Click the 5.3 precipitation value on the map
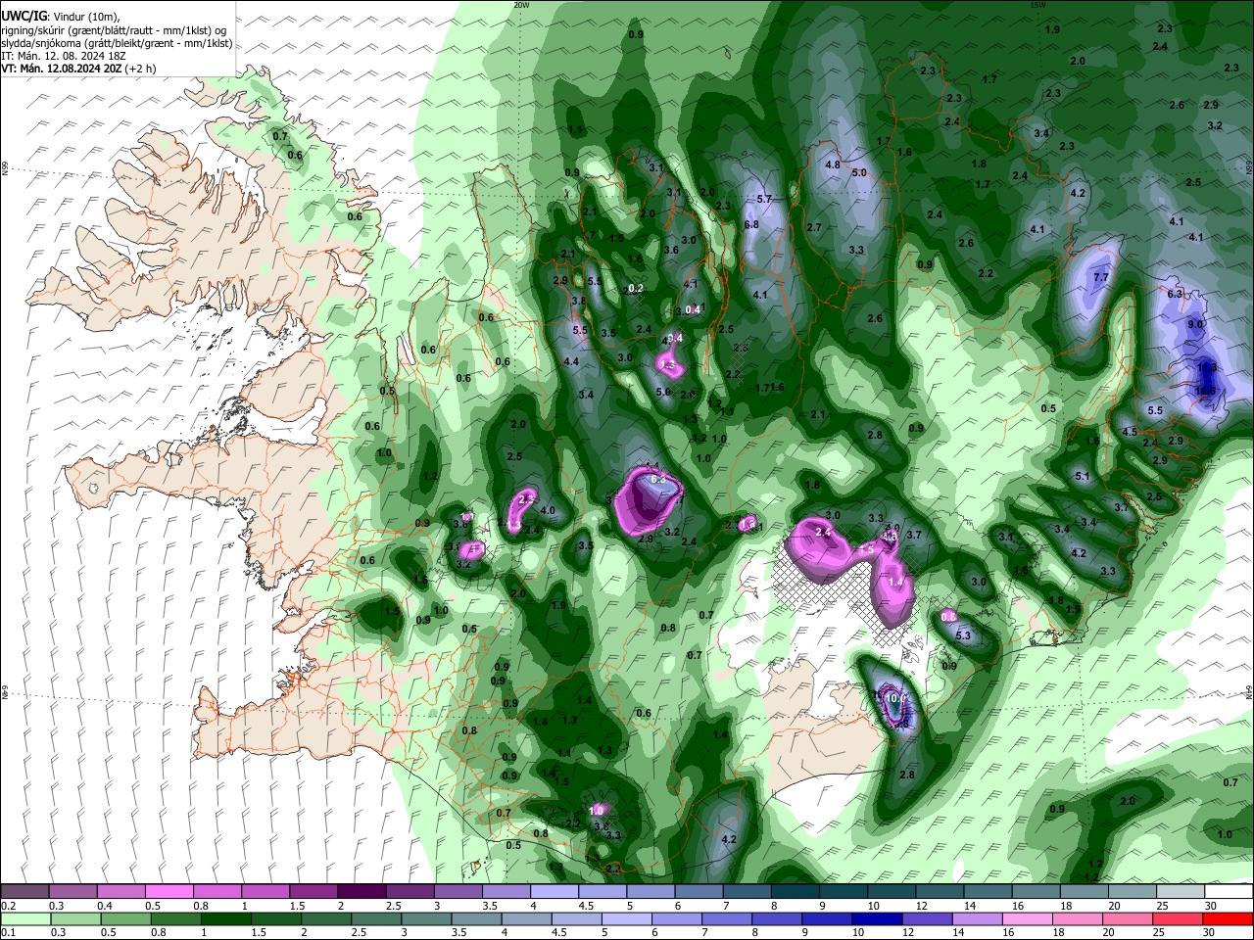The height and width of the screenshot is (940, 1254). pyautogui.click(x=962, y=635)
